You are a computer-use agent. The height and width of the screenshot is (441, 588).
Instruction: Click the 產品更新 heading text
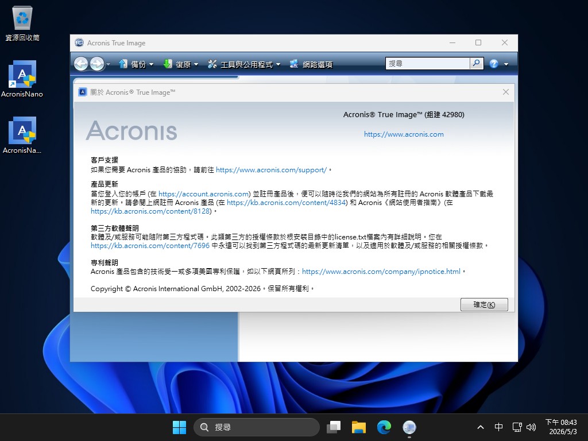coord(105,184)
